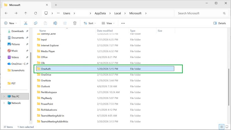Screen dimensions: 231x130
Task: Open the Sort dropdown menu
Action: [x=90, y=23]
